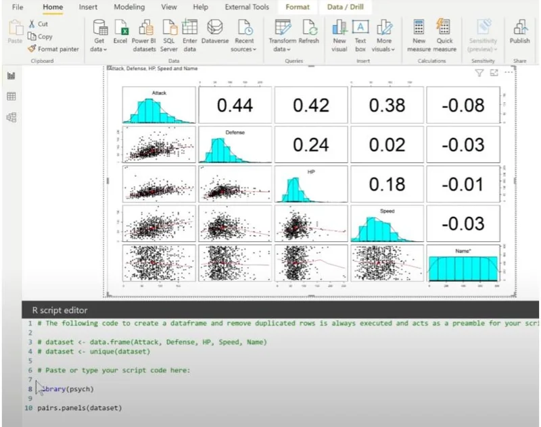
Task: Open the Modeling ribbon tab
Action: click(129, 7)
